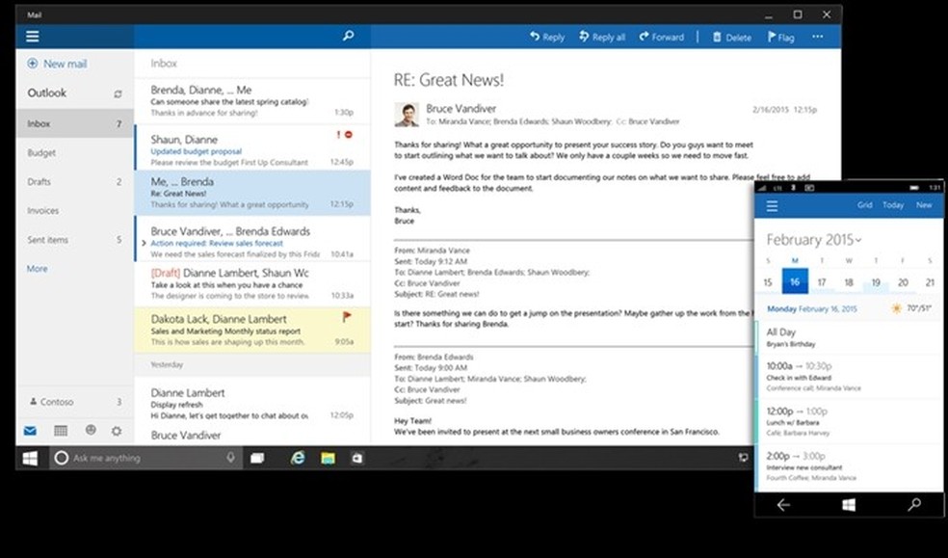Open more mail actions with the ellipsis icon
Screen dimensions: 948x558
[x=818, y=37]
